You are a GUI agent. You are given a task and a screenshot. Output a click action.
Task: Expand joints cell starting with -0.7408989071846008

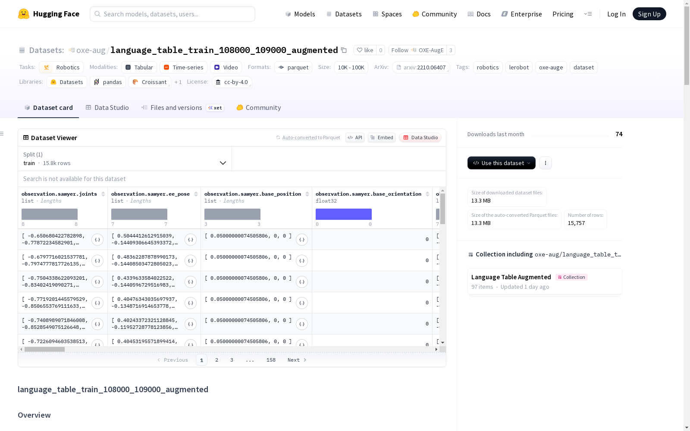[97, 324]
